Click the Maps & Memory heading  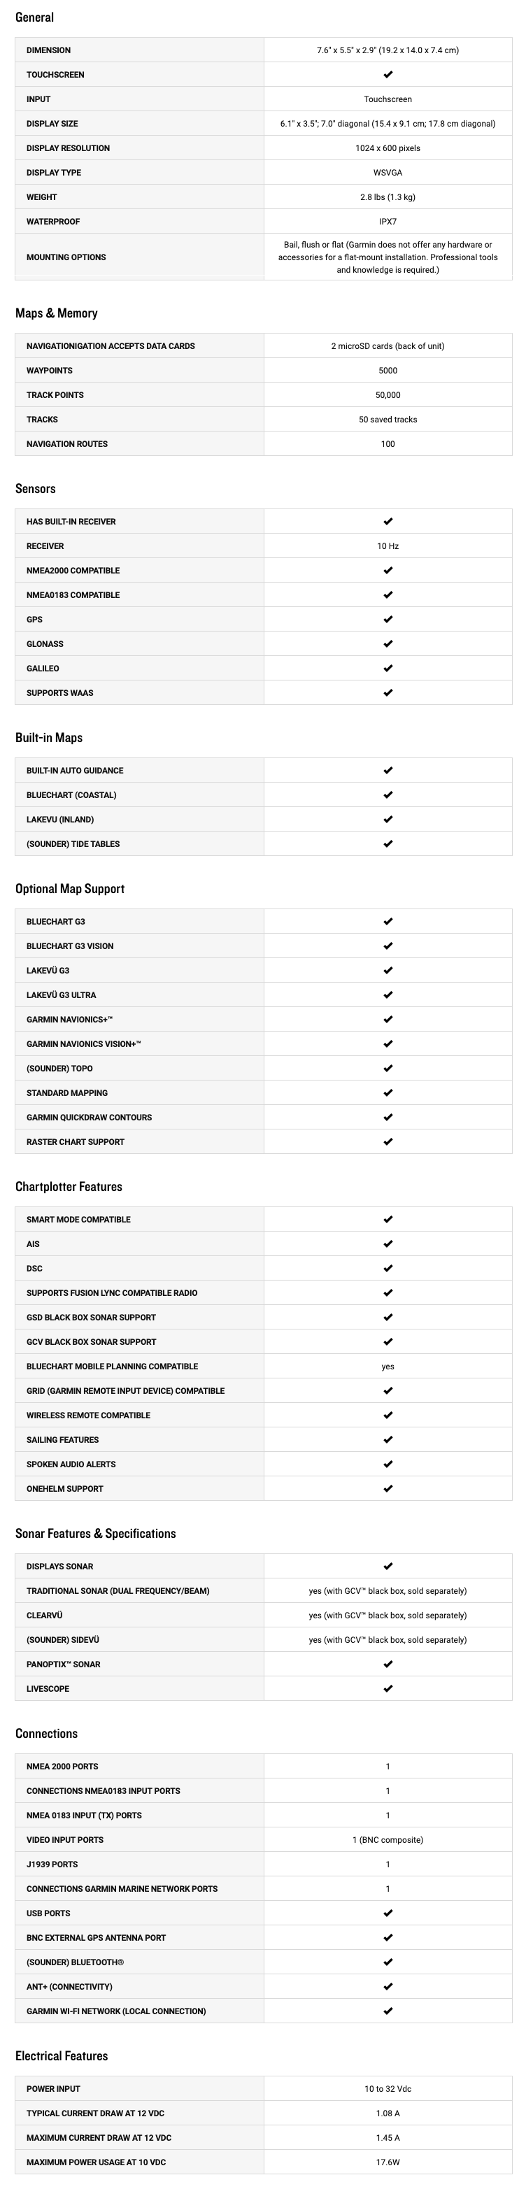pos(56,313)
